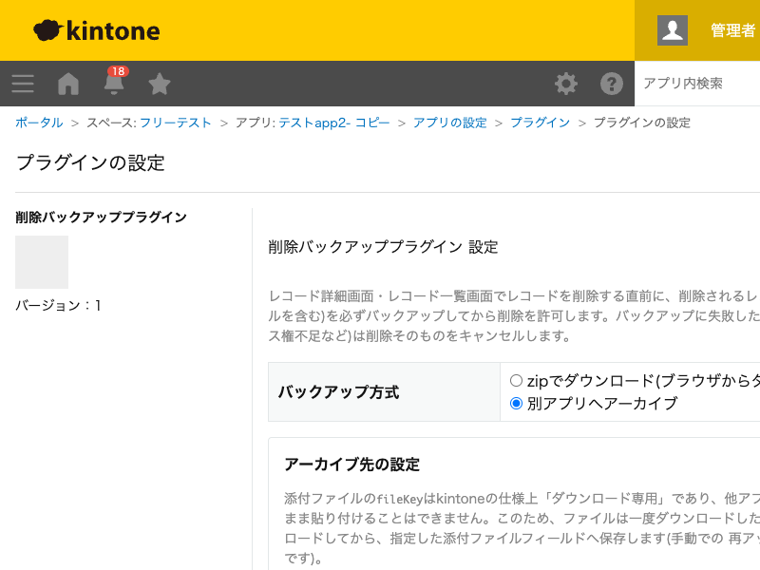Image resolution: width=760 pixels, height=570 pixels.
Task: Open the hamburger menu icon
Action: [x=23, y=84]
